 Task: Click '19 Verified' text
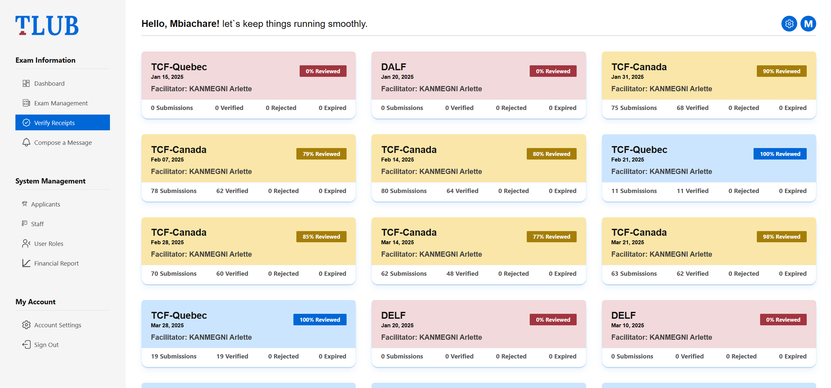[232, 356]
